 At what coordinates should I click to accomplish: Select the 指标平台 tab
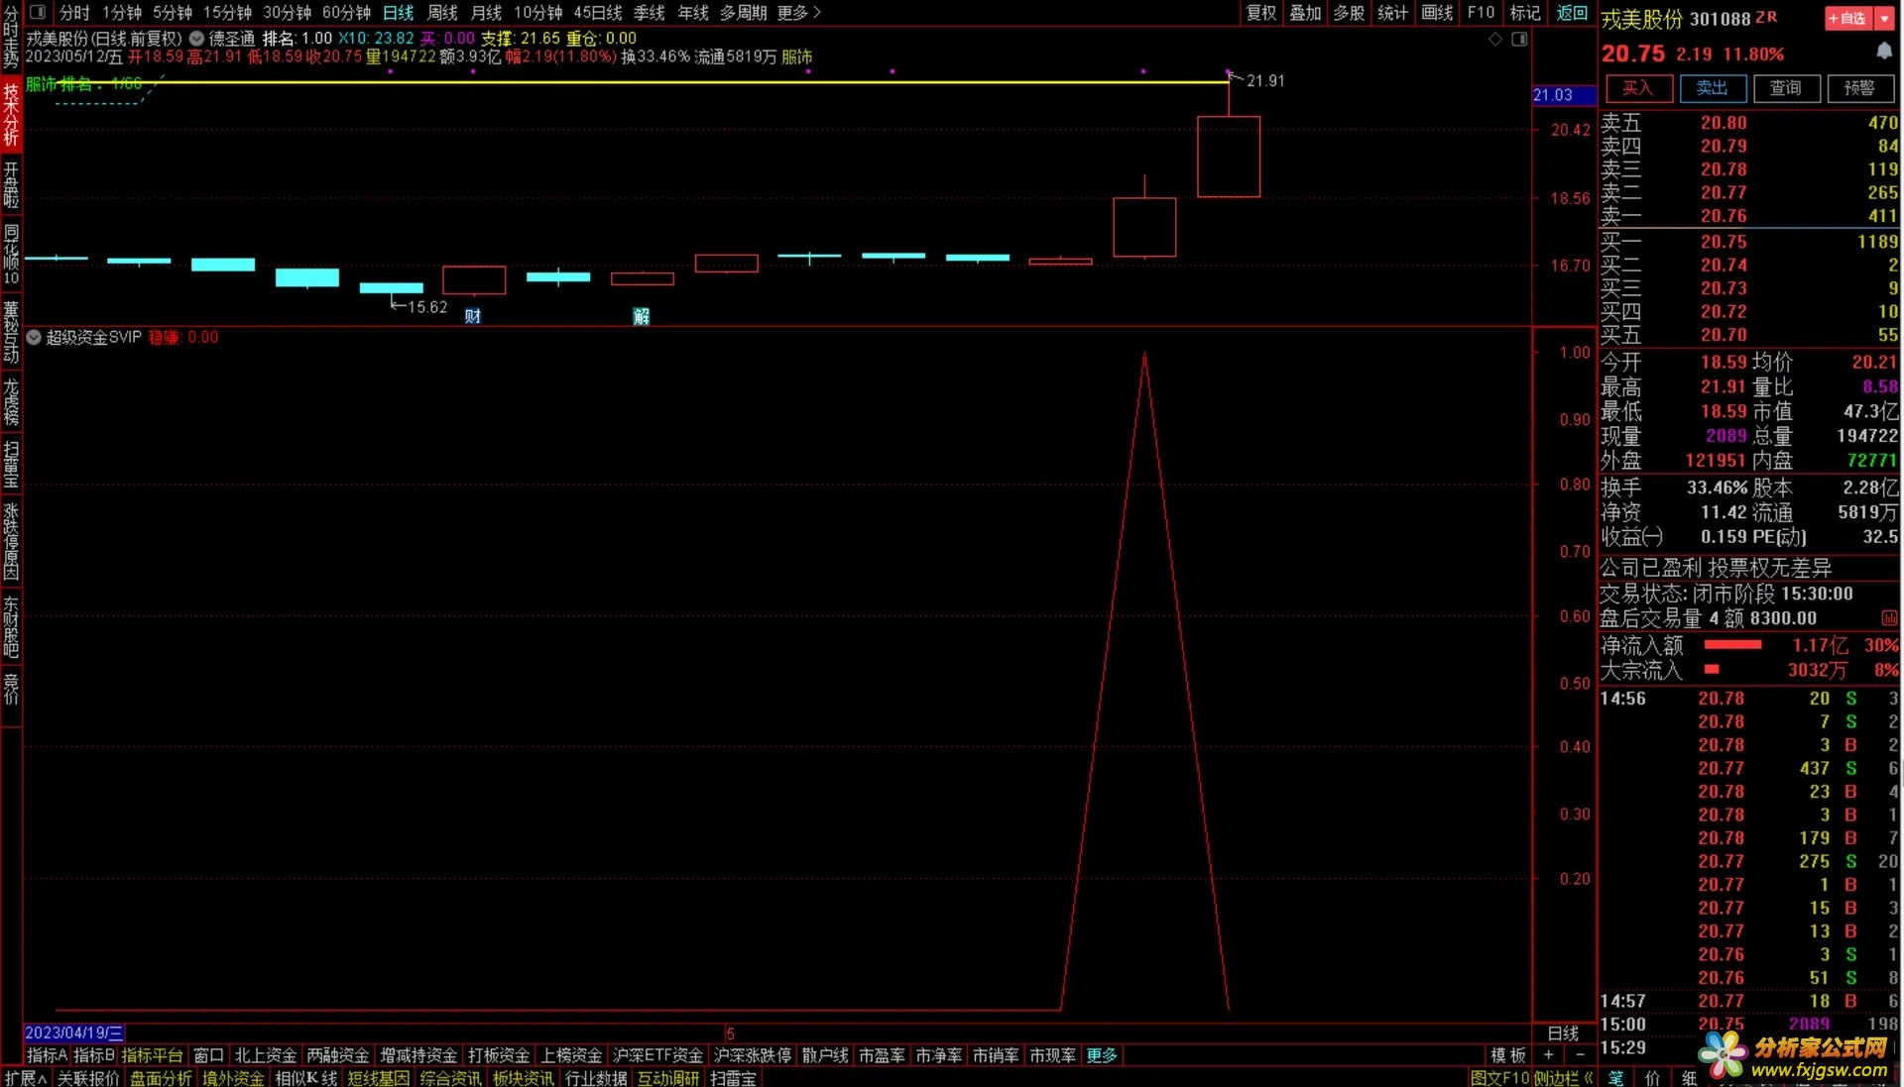click(x=152, y=1055)
